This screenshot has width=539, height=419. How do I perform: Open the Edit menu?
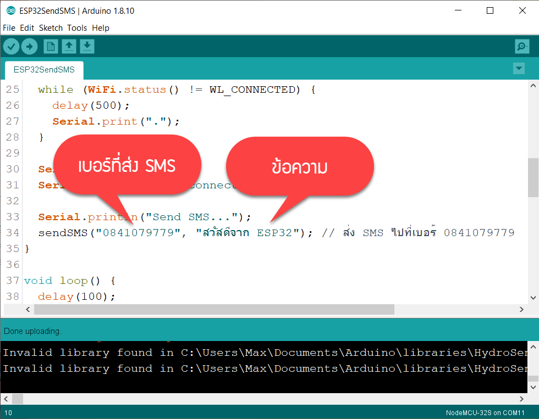[27, 28]
